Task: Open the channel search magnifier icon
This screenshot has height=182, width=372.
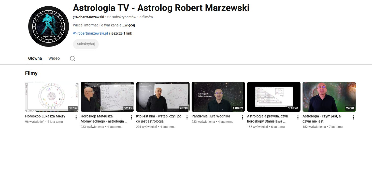Action: pyautogui.click(x=73, y=58)
